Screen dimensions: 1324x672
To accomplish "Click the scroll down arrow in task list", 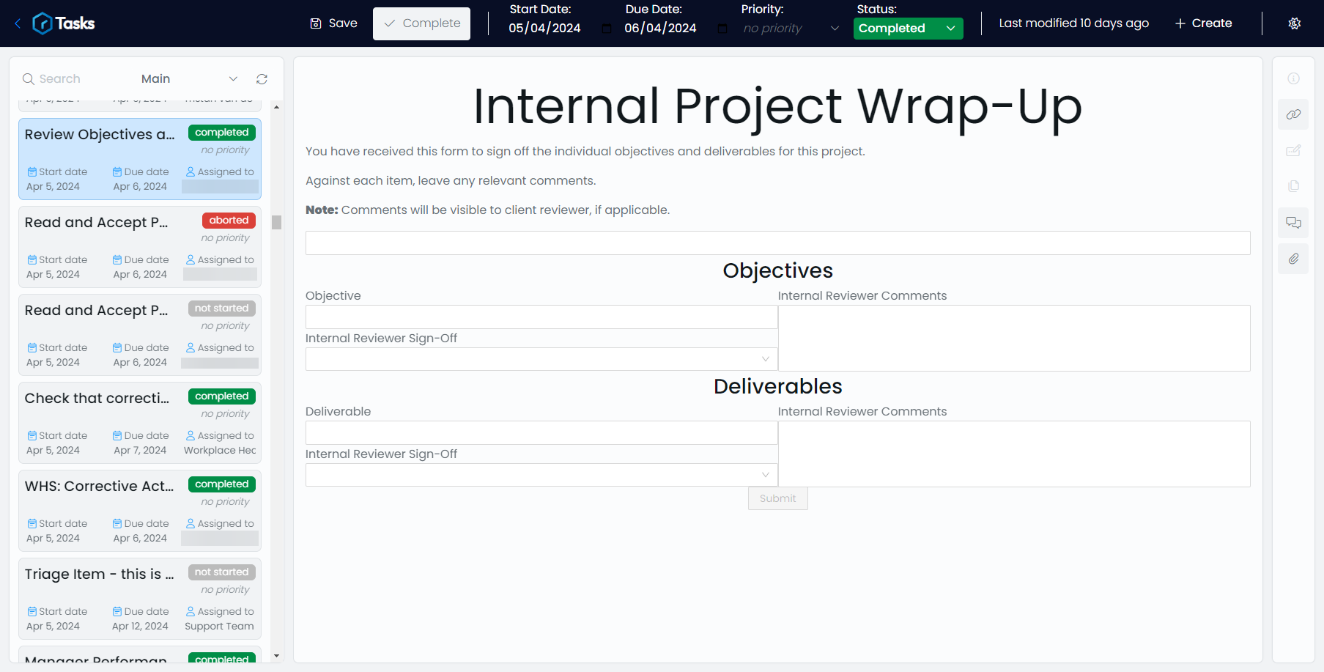I will [276, 656].
